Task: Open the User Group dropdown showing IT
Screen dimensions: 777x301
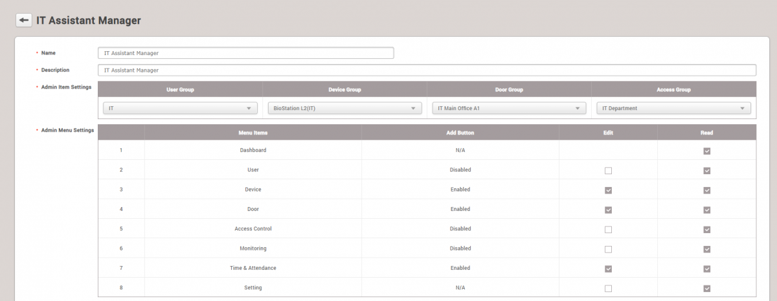Action: pyautogui.click(x=180, y=109)
